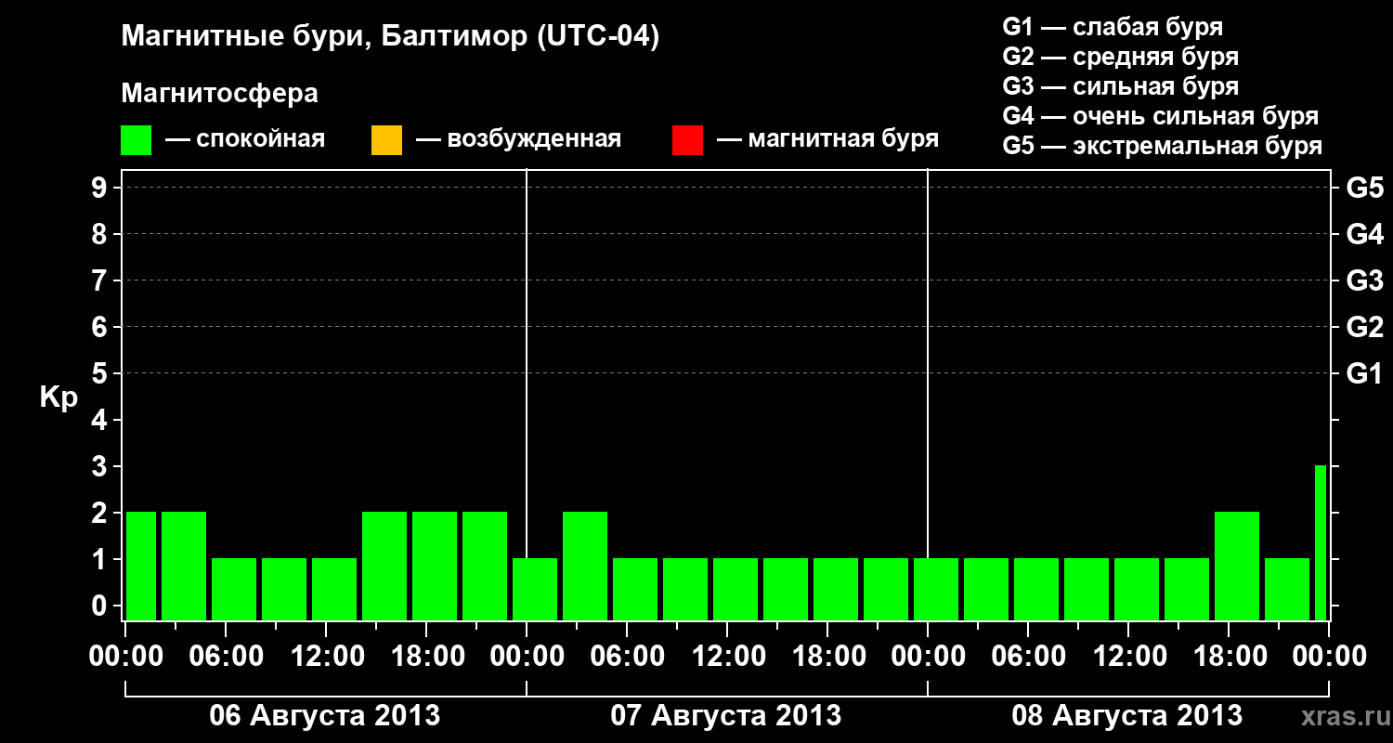
Task: Click the 'G4' label on right axis
Action: [1364, 234]
